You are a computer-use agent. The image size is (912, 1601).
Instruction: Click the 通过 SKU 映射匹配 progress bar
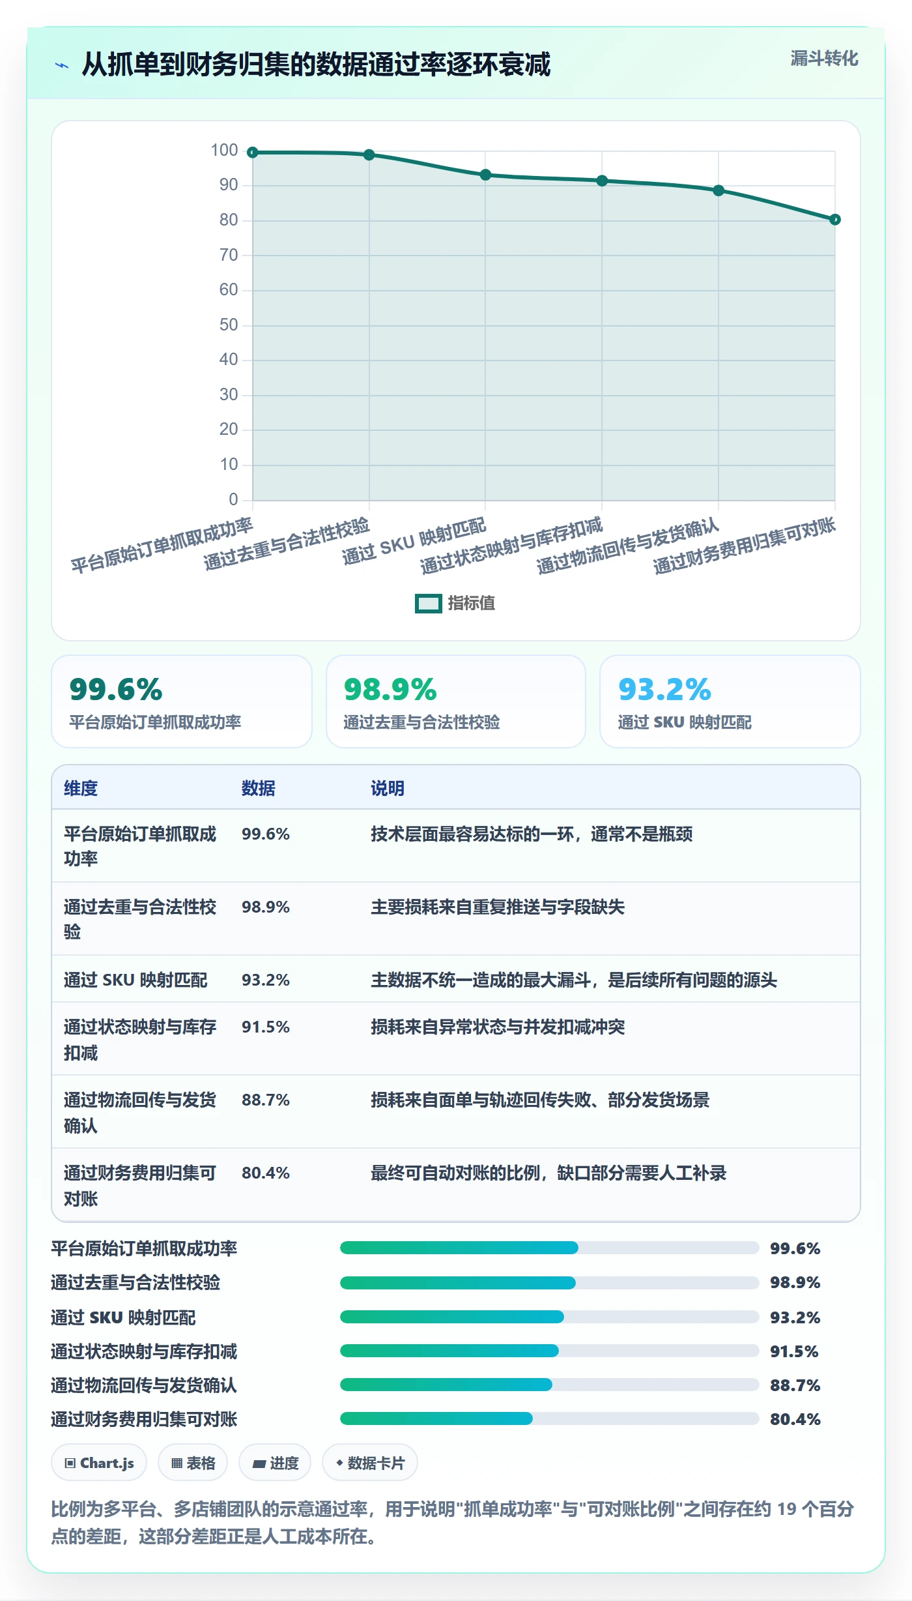(x=549, y=1316)
